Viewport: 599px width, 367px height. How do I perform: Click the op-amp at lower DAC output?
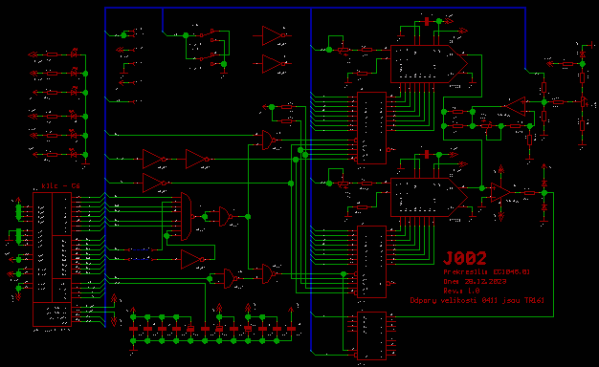500,193
